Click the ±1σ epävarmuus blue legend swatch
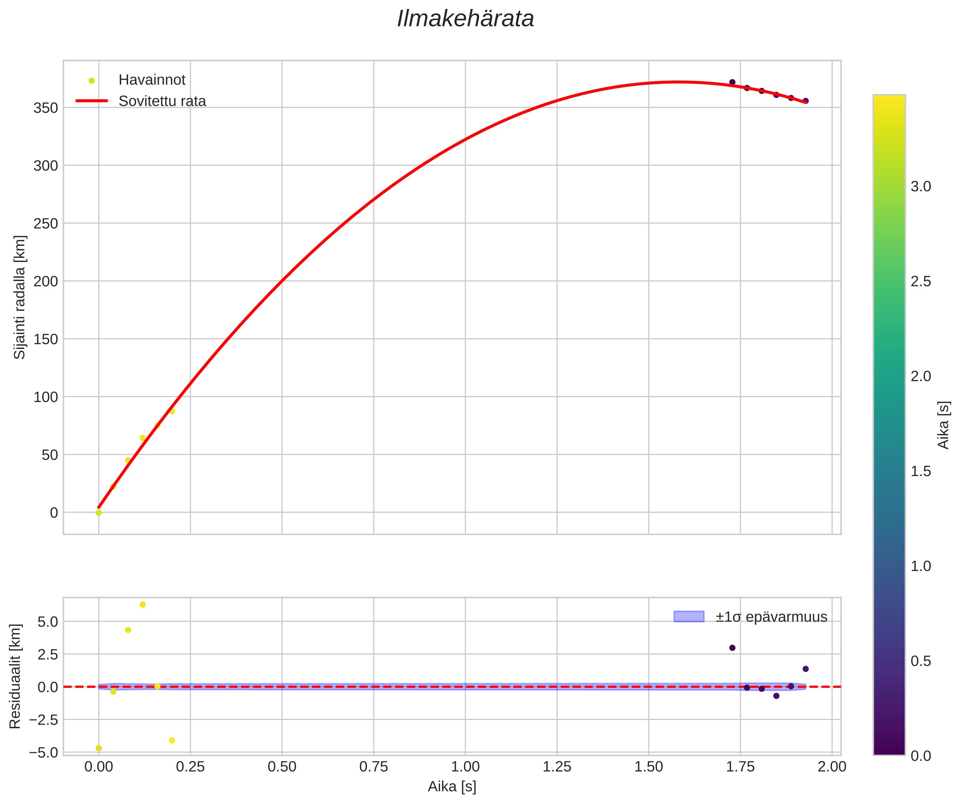The width and height of the screenshot is (960, 803). pos(689,616)
